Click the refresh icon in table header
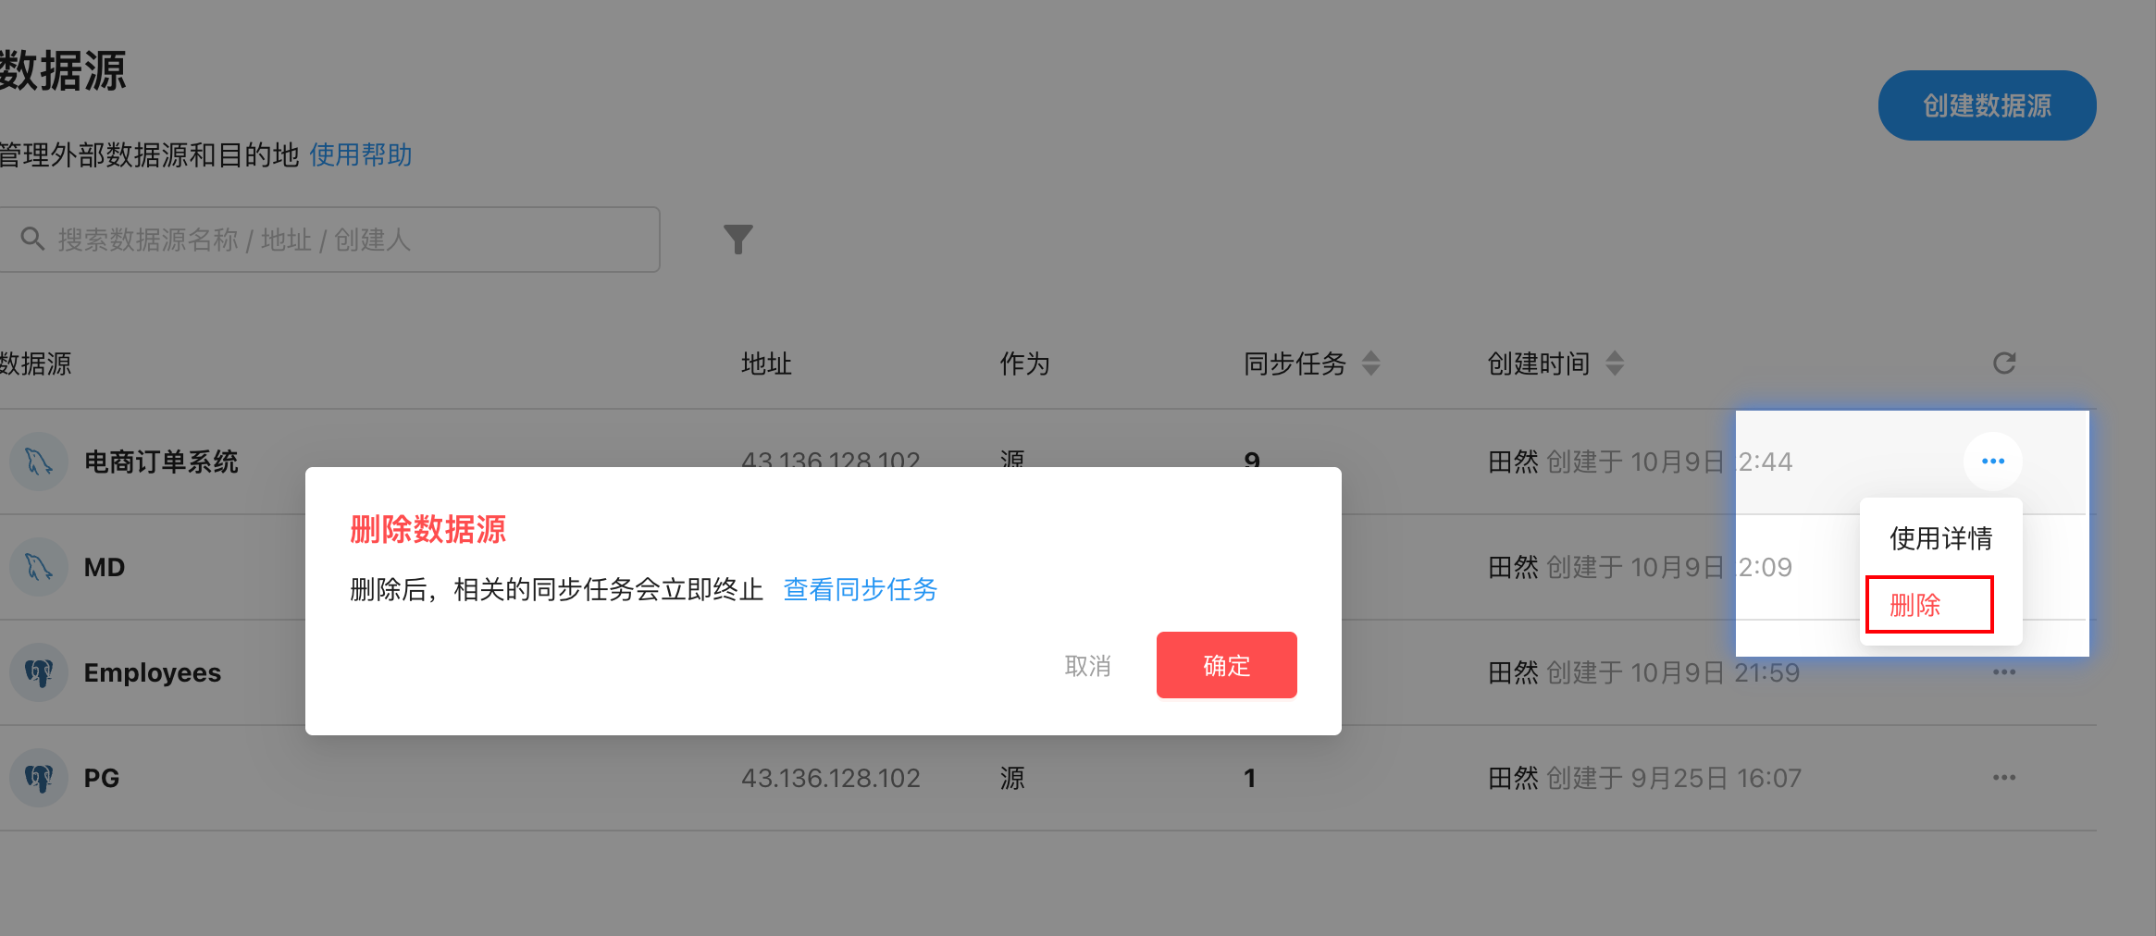 coord(2003,363)
